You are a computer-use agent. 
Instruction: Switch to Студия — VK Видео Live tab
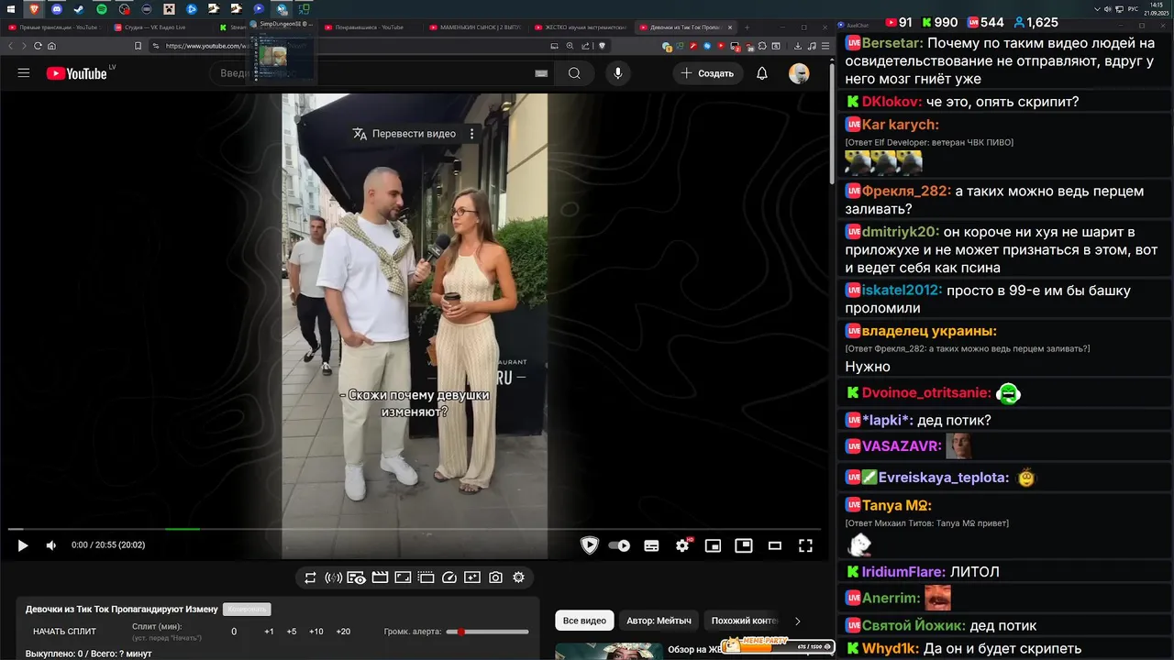[x=156, y=27]
